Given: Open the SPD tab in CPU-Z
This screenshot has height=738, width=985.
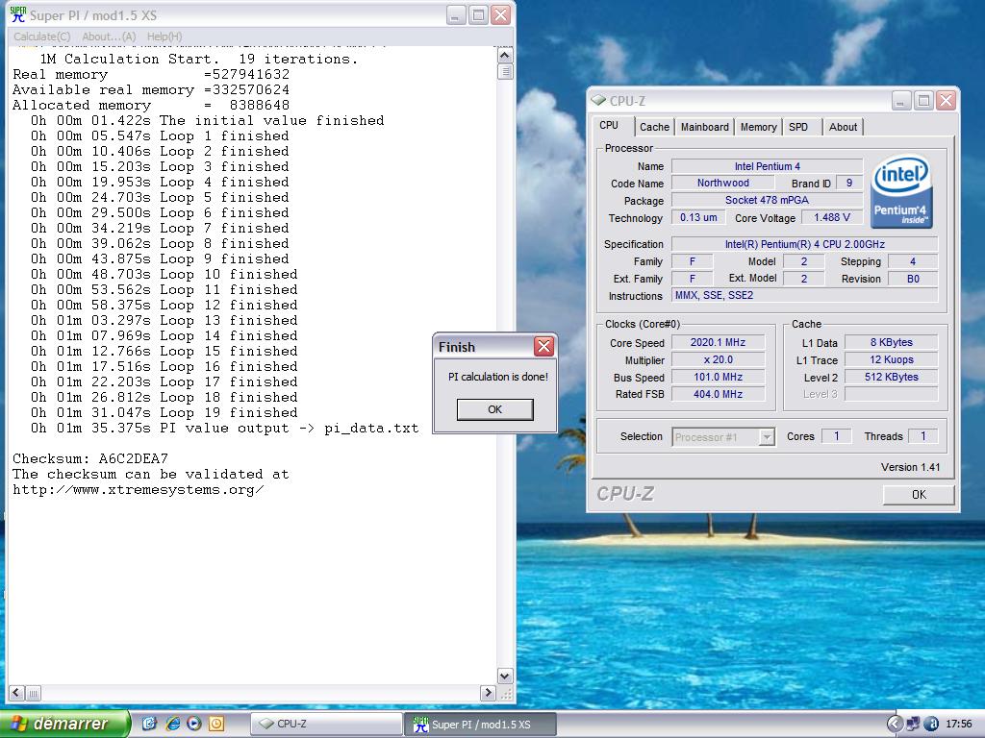Looking at the screenshot, I should coord(798,127).
